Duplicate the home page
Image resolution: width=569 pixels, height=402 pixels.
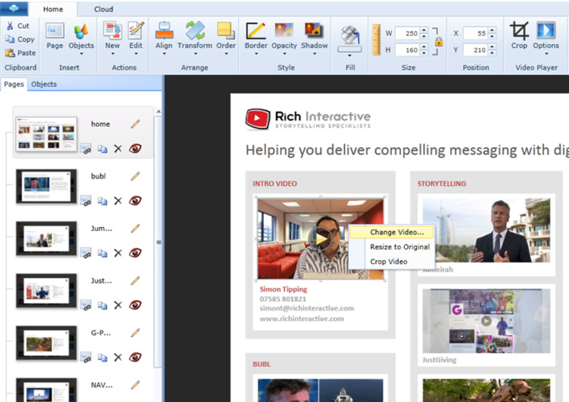102,149
